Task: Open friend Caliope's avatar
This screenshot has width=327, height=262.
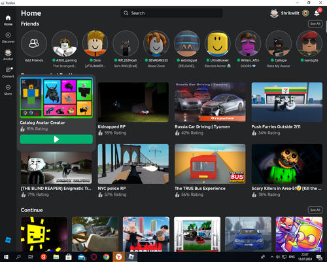Action: click(279, 44)
